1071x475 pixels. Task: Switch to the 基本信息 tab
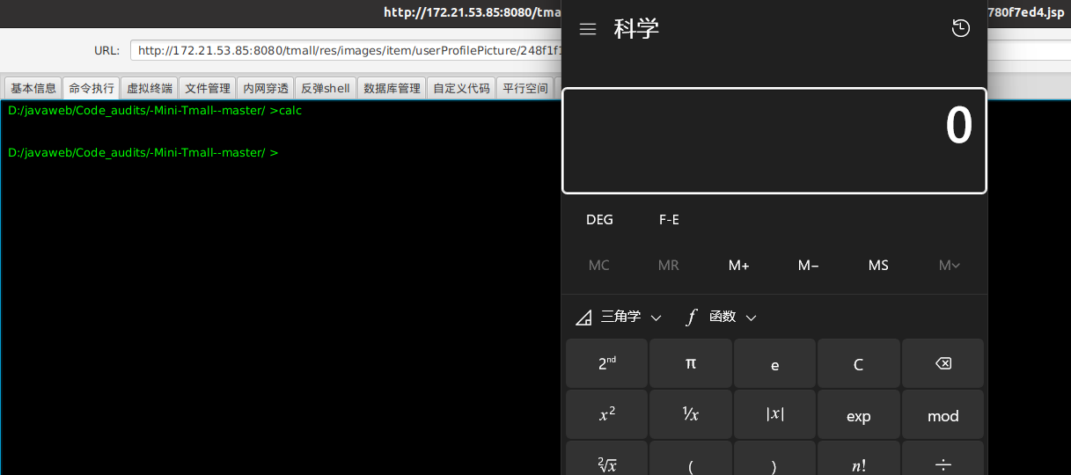click(33, 88)
